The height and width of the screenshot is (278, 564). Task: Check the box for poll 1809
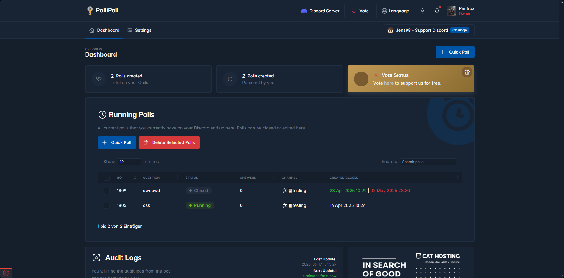click(107, 191)
